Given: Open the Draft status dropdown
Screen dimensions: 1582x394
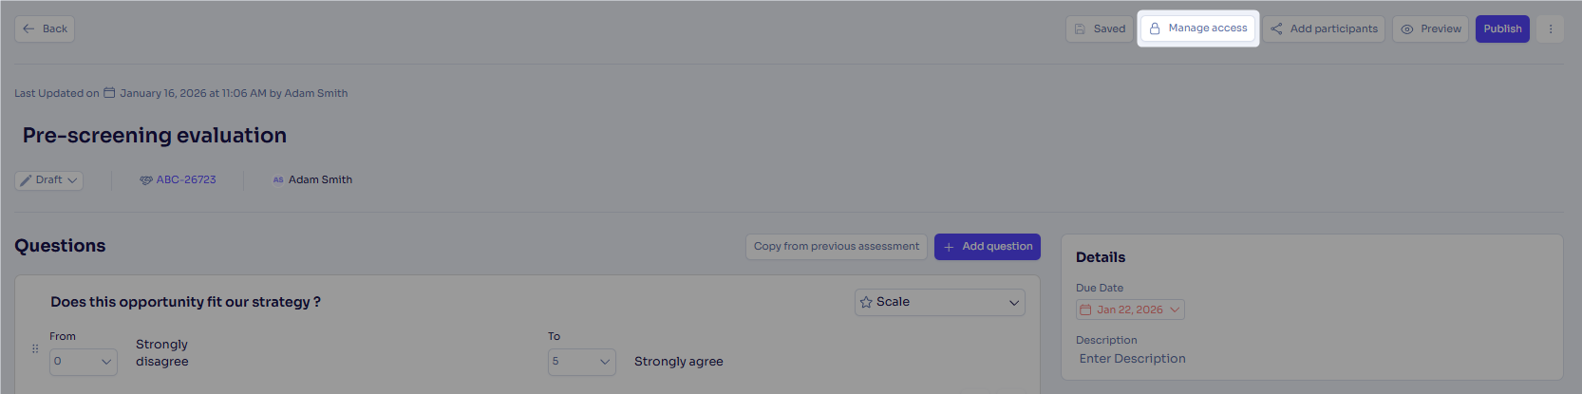Looking at the screenshot, I should [x=48, y=180].
